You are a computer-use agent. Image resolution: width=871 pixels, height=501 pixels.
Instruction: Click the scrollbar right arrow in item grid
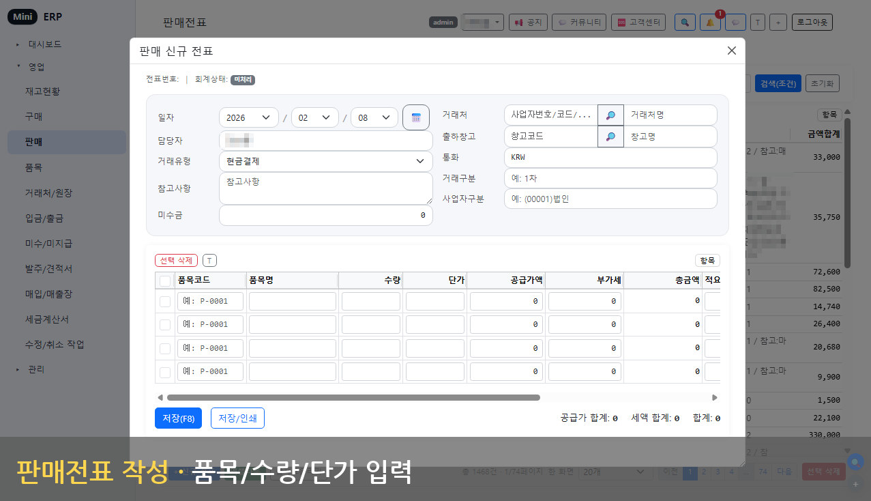(x=715, y=397)
